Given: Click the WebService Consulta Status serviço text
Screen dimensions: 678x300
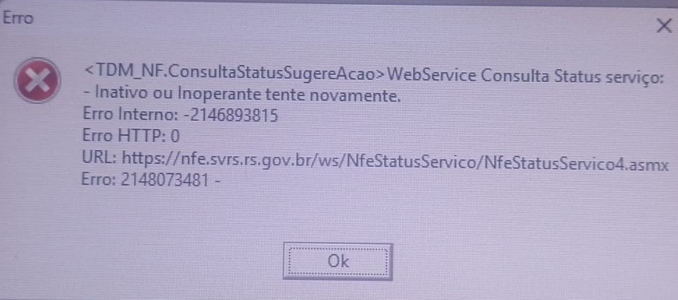Looking at the screenshot, I should click(x=525, y=76).
